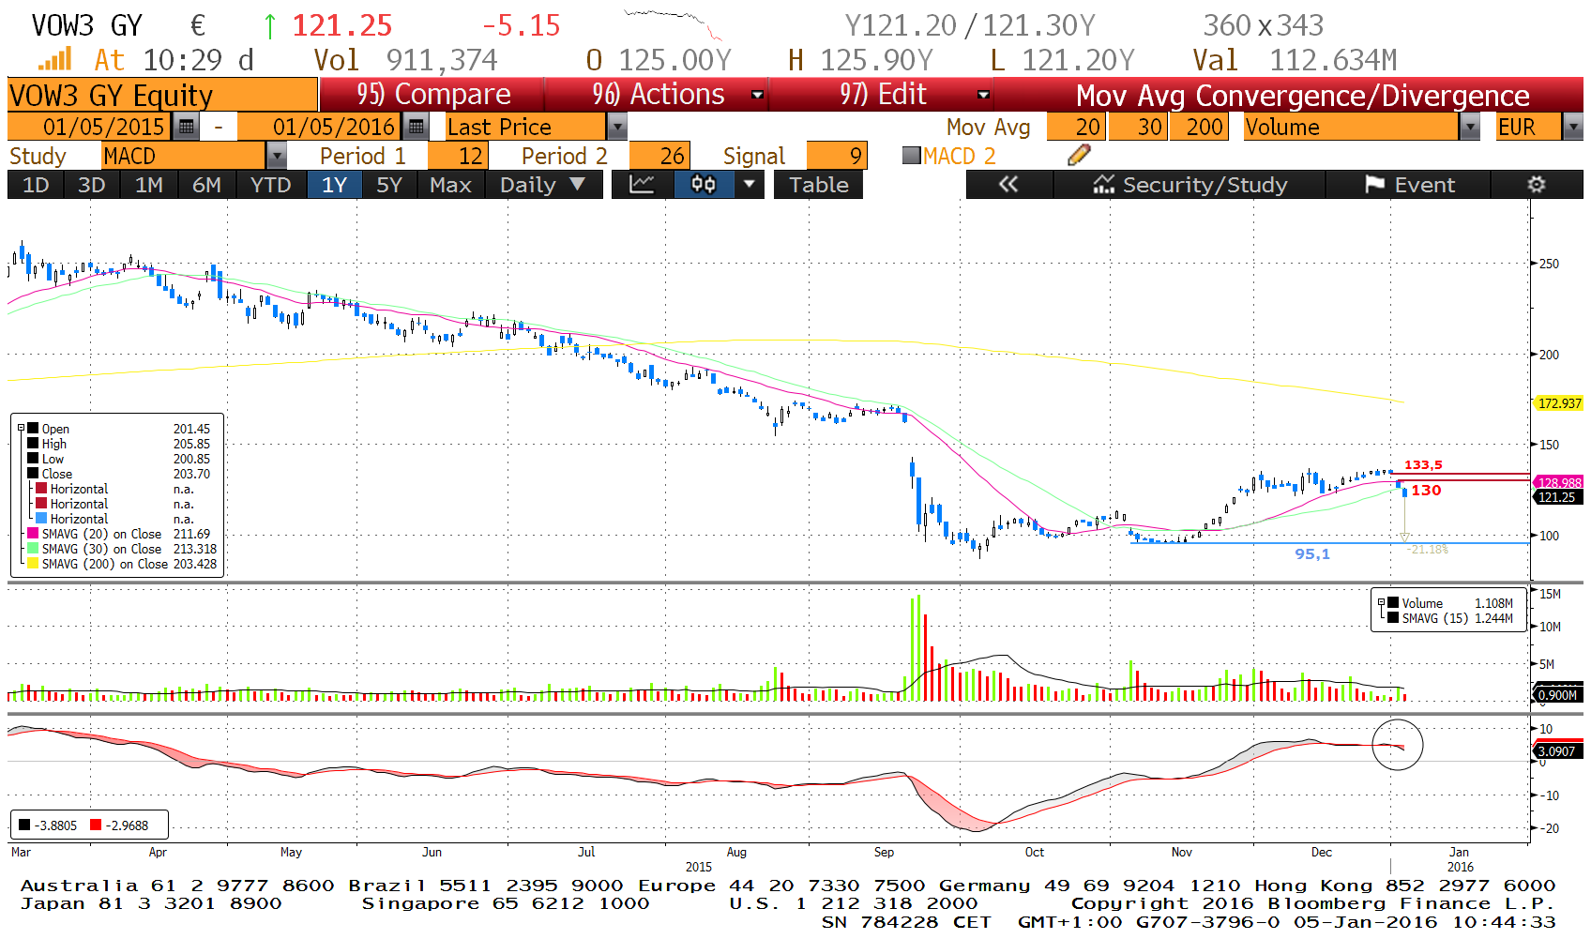Open the Edit menu dropdown

pos(983,95)
